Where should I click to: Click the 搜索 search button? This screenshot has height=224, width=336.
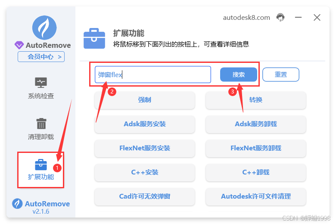pyautogui.click(x=239, y=75)
